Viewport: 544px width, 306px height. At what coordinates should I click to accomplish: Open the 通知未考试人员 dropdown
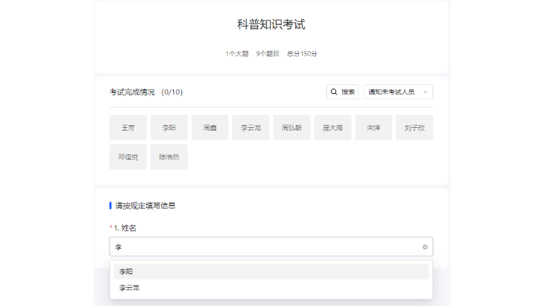point(398,92)
